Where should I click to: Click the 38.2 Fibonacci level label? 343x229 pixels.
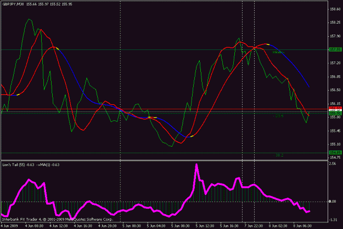[278, 155]
